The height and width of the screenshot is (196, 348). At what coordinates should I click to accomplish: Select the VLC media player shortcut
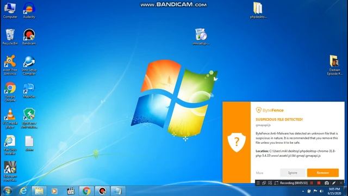tap(10, 118)
